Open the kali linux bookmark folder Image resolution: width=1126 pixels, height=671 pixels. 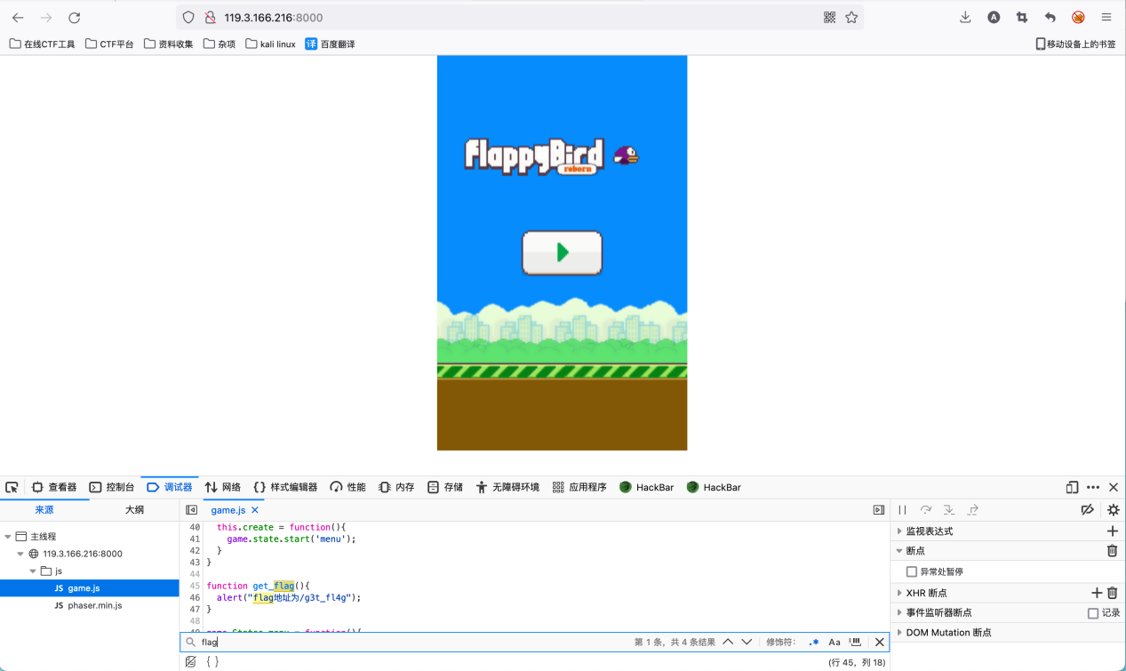(x=271, y=44)
